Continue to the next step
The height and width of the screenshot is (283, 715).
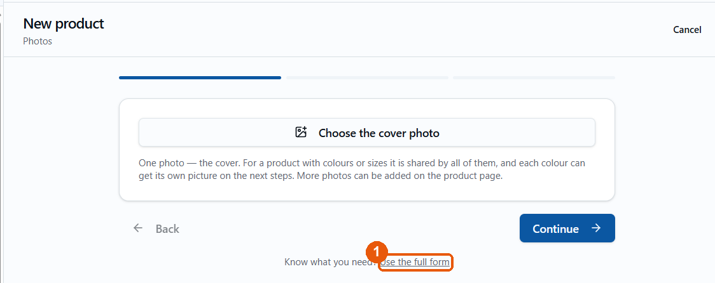(x=567, y=228)
